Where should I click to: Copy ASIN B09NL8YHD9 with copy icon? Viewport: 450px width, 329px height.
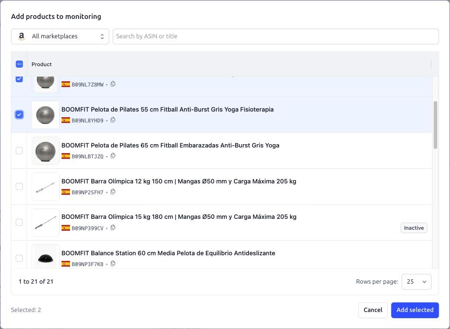point(113,120)
